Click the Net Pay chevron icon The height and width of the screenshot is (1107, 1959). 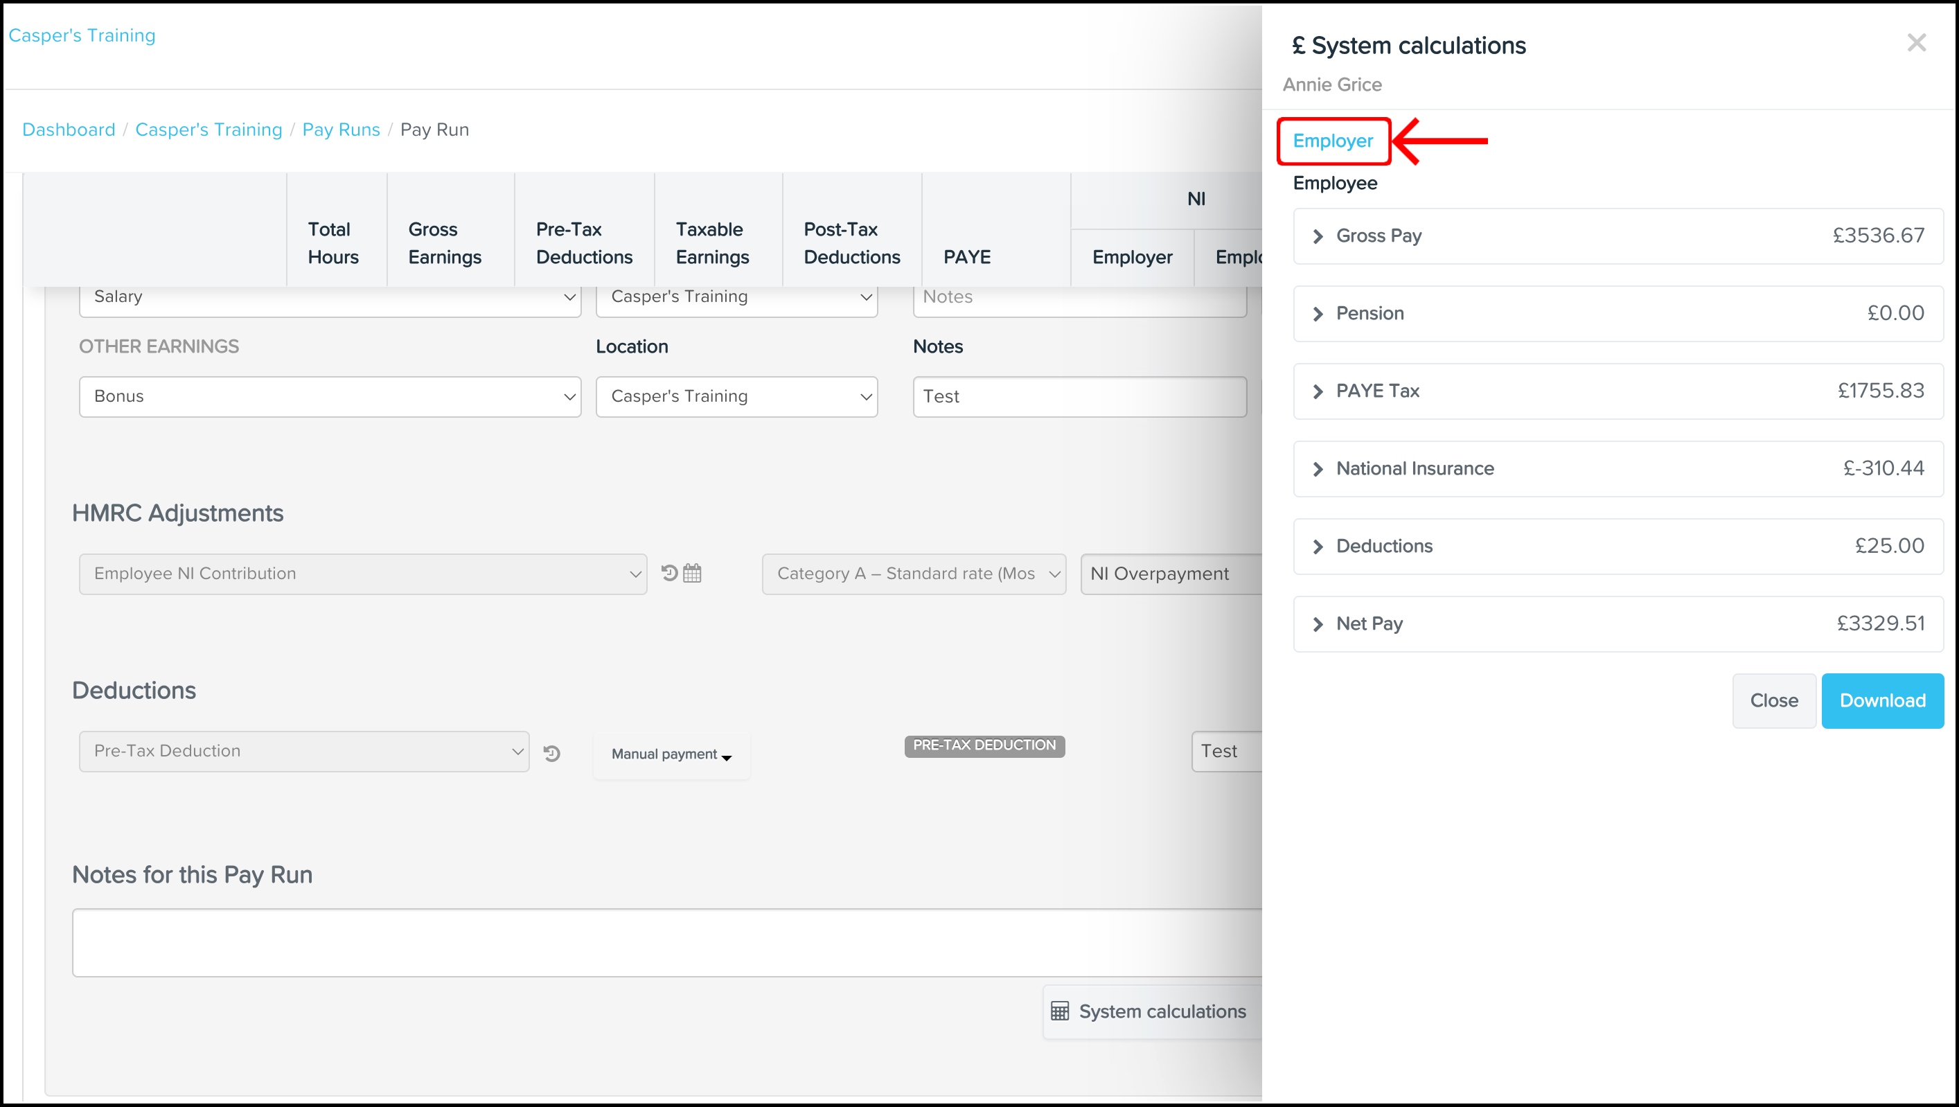[x=1318, y=623]
